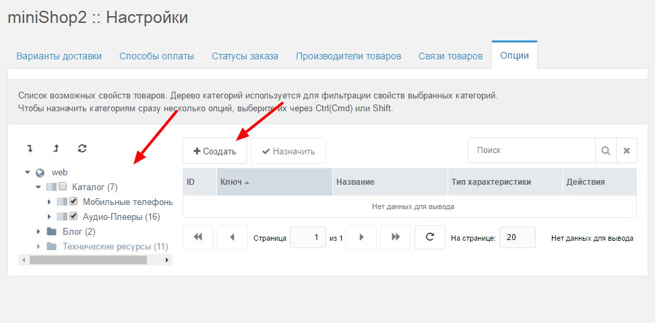This screenshot has width=655, height=323.
Task: Click the page number input field
Action: pyautogui.click(x=308, y=237)
